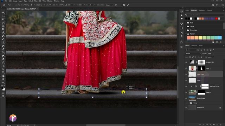Open the Filter menu
This screenshot has height=126, width=225.
click(36, 1)
